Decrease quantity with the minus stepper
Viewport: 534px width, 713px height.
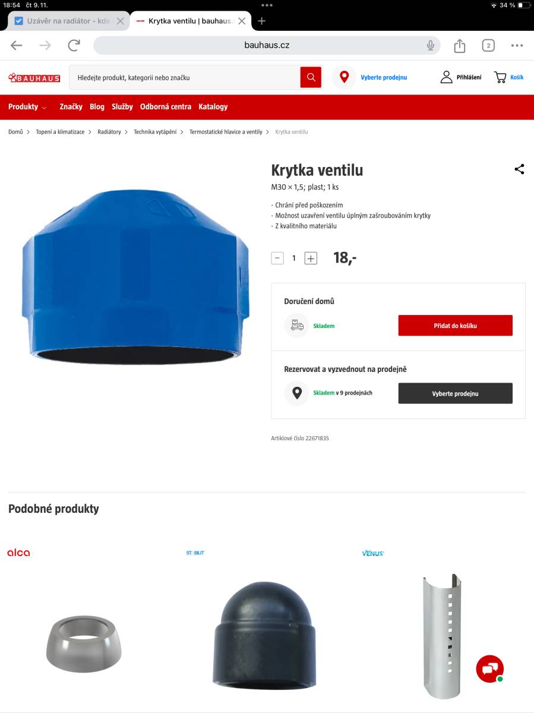(277, 258)
